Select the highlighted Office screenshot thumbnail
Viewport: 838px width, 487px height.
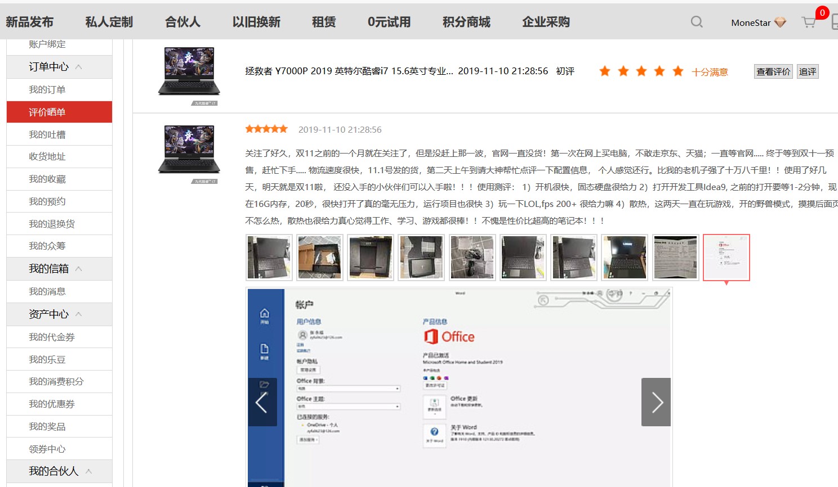[726, 258]
